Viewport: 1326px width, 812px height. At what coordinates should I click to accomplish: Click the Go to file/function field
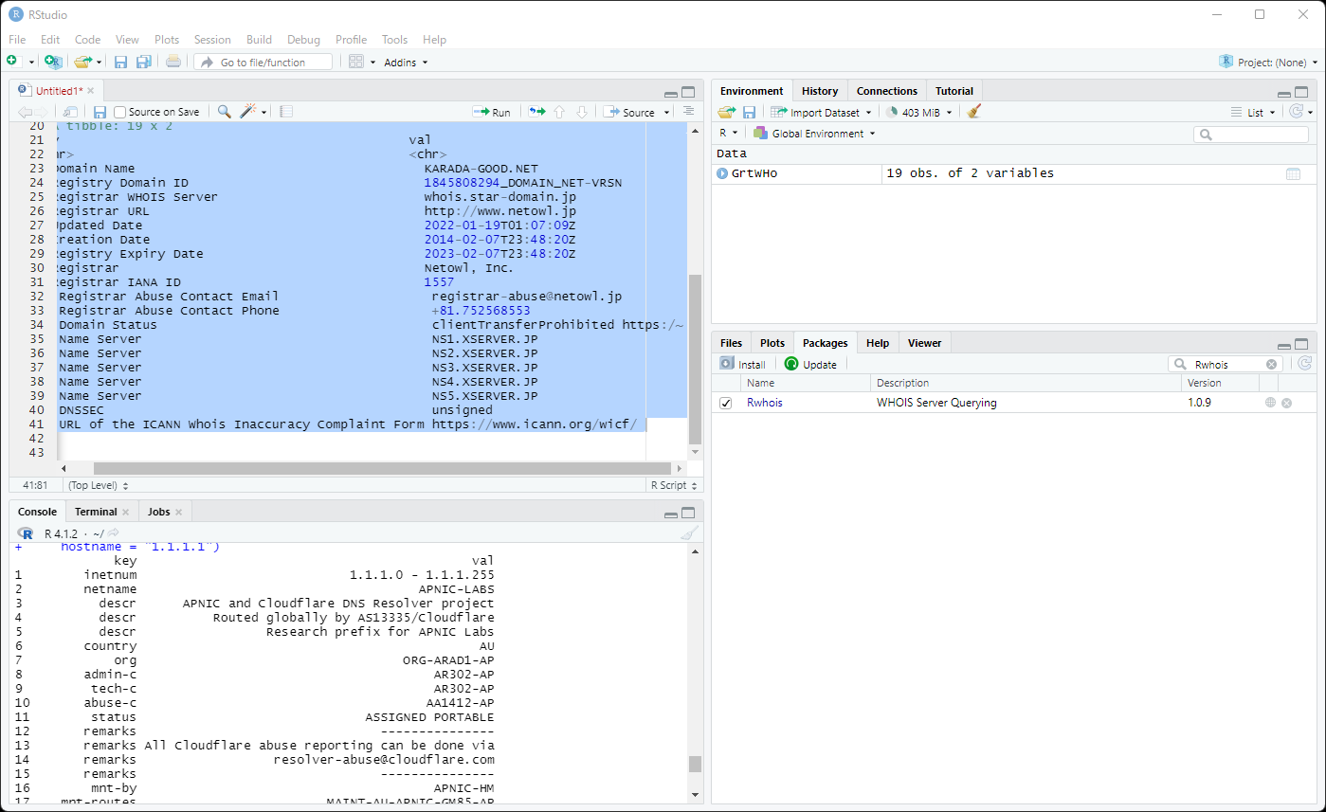263,62
